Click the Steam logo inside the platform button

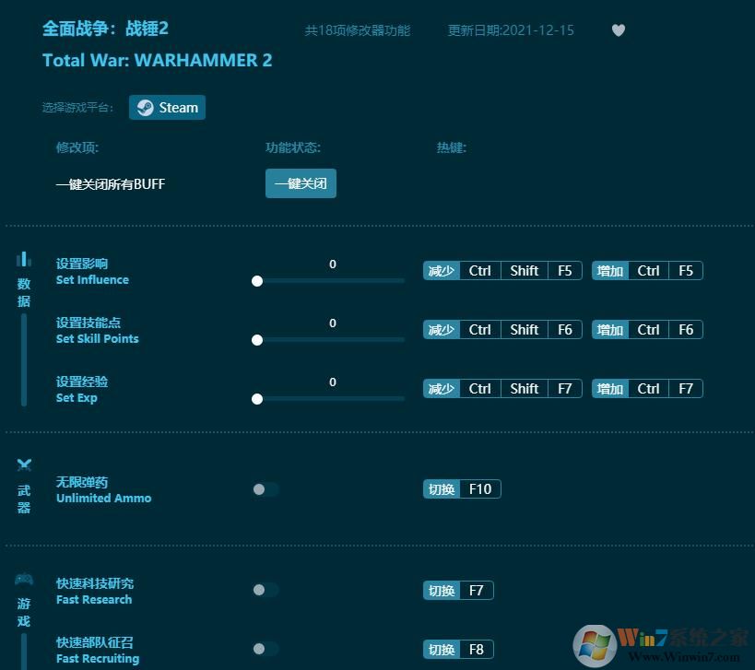click(x=145, y=107)
